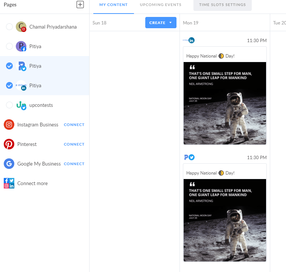Select Pitiya Facebook page checkbox
286x272 pixels.
(x=9, y=46)
